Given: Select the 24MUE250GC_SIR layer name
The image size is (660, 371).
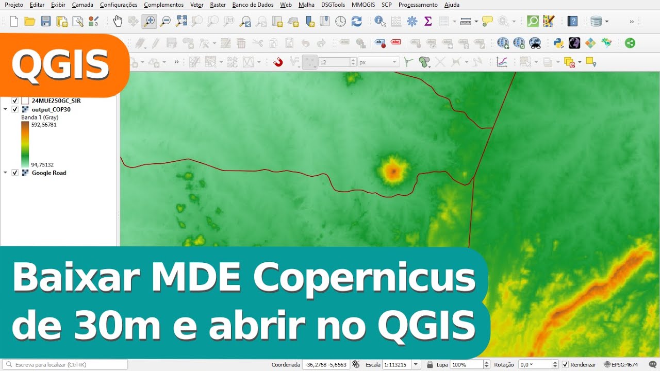Looking at the screenshot, I should click(56, 100).
